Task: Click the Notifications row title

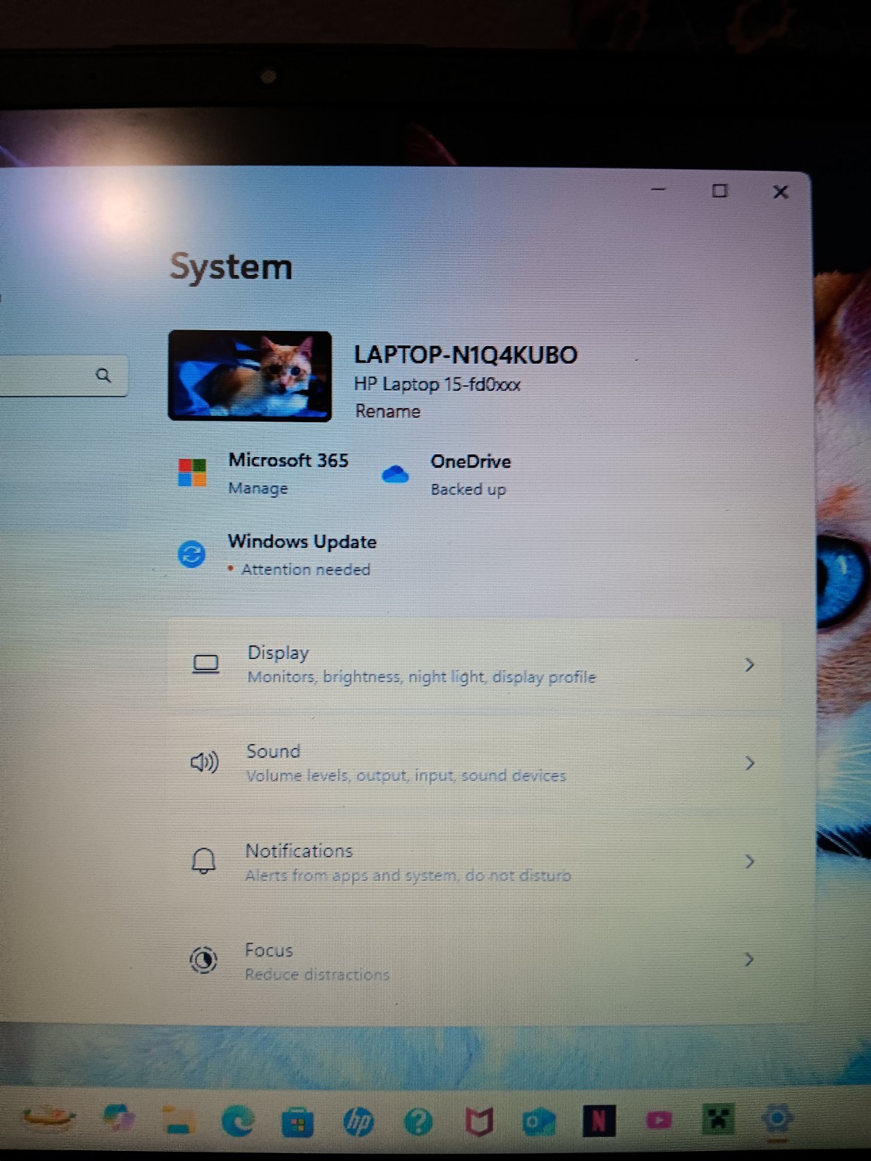Action: click(x=299, y=850)
